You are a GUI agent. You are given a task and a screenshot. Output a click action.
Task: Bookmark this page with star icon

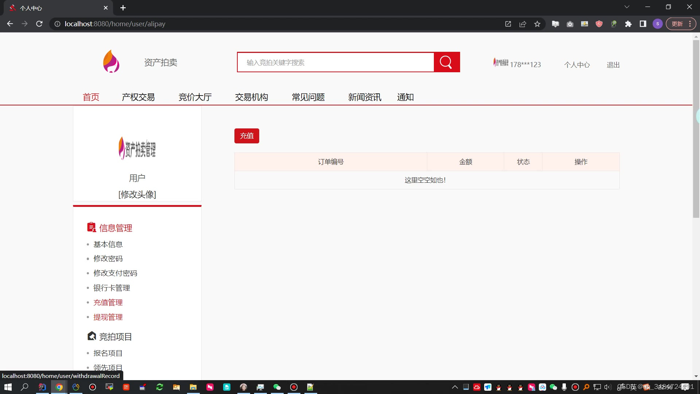[537, 24]
